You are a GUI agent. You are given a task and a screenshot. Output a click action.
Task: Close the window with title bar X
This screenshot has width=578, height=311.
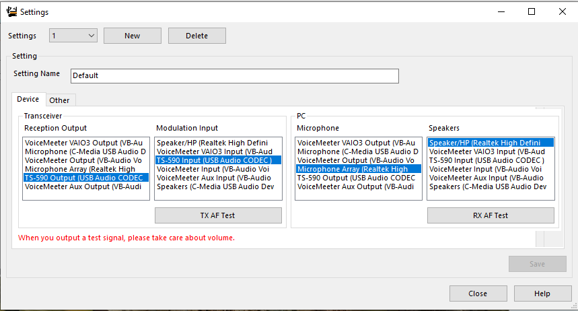[x=563, y=12]
